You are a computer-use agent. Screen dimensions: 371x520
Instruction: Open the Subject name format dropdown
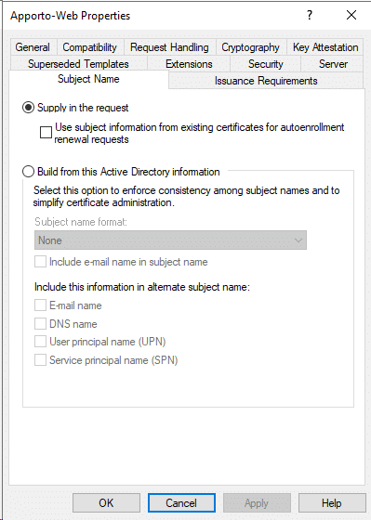(170, 240)
